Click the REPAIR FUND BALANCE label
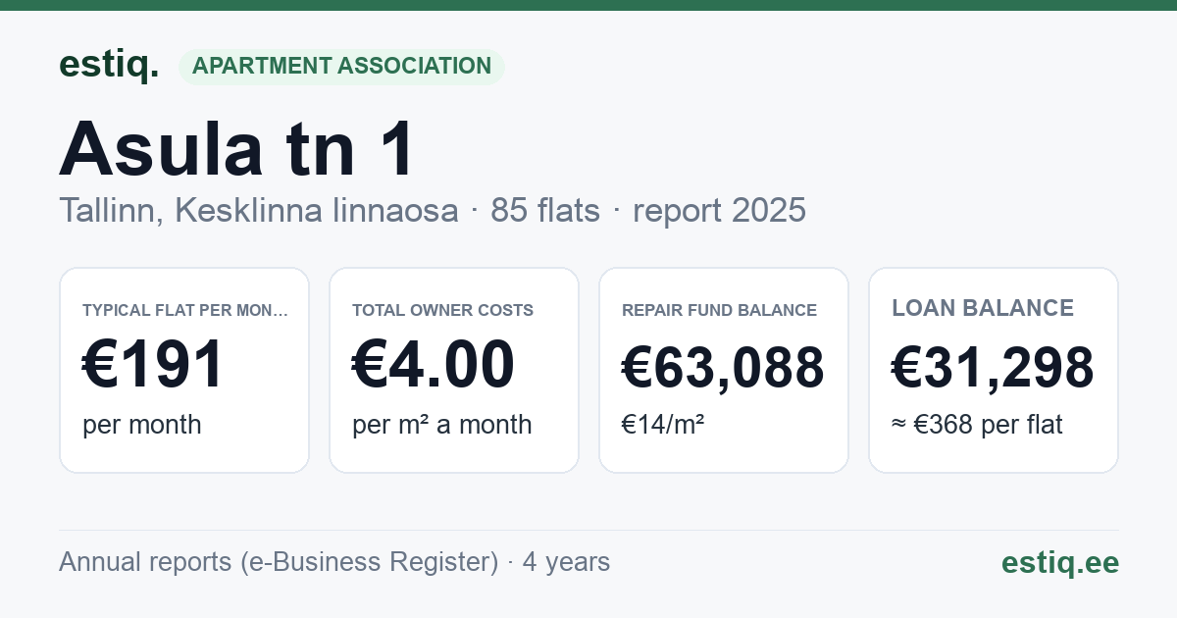The width and height of the screenshot is (1177, 618). (x=719, y=310)
